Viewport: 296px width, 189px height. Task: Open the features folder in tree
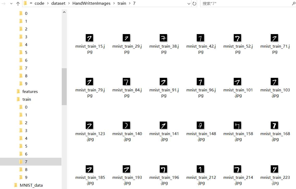[x=30, y=91]
